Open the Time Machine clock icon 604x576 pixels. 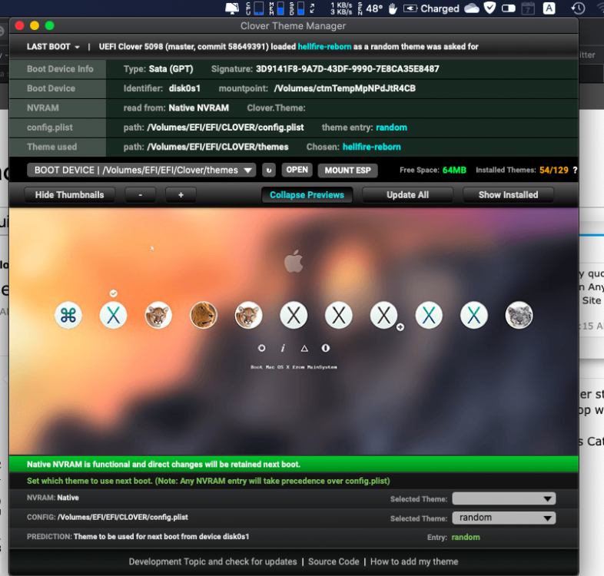pos(578,8)
